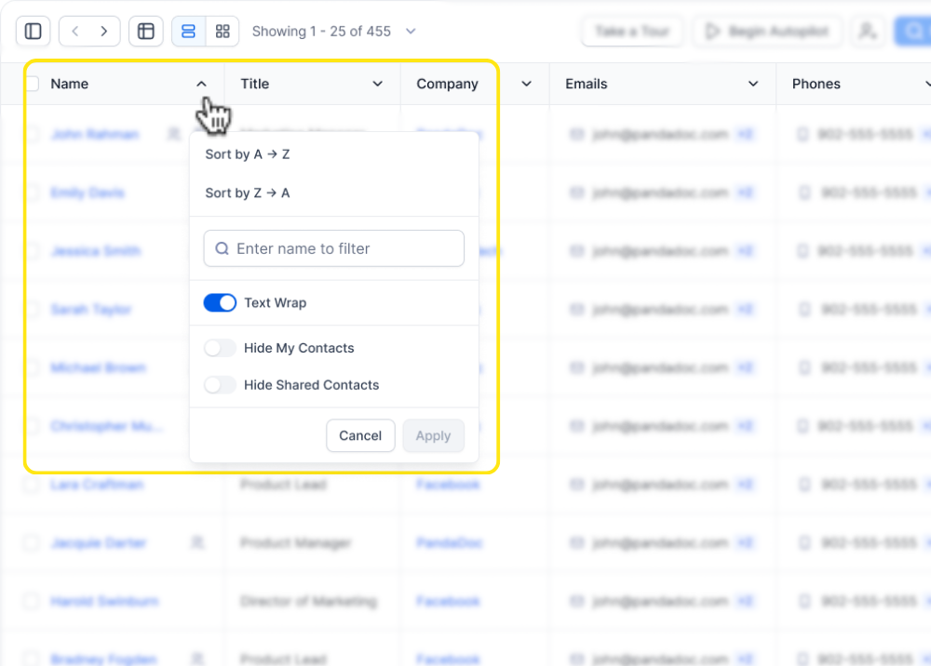Open the Showing 1-25 of 455 dropdown
The image size is (931, 666).
click(410, 31)
